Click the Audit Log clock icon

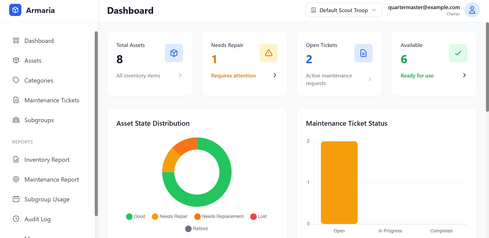[16, 219]
